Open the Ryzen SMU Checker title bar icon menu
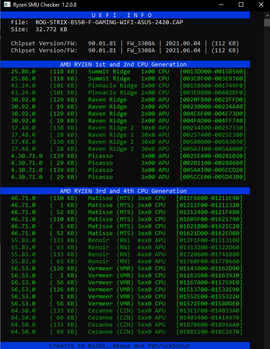Viewport: 270px width, 349px height. pyautogui.click(x=7, y=4)
